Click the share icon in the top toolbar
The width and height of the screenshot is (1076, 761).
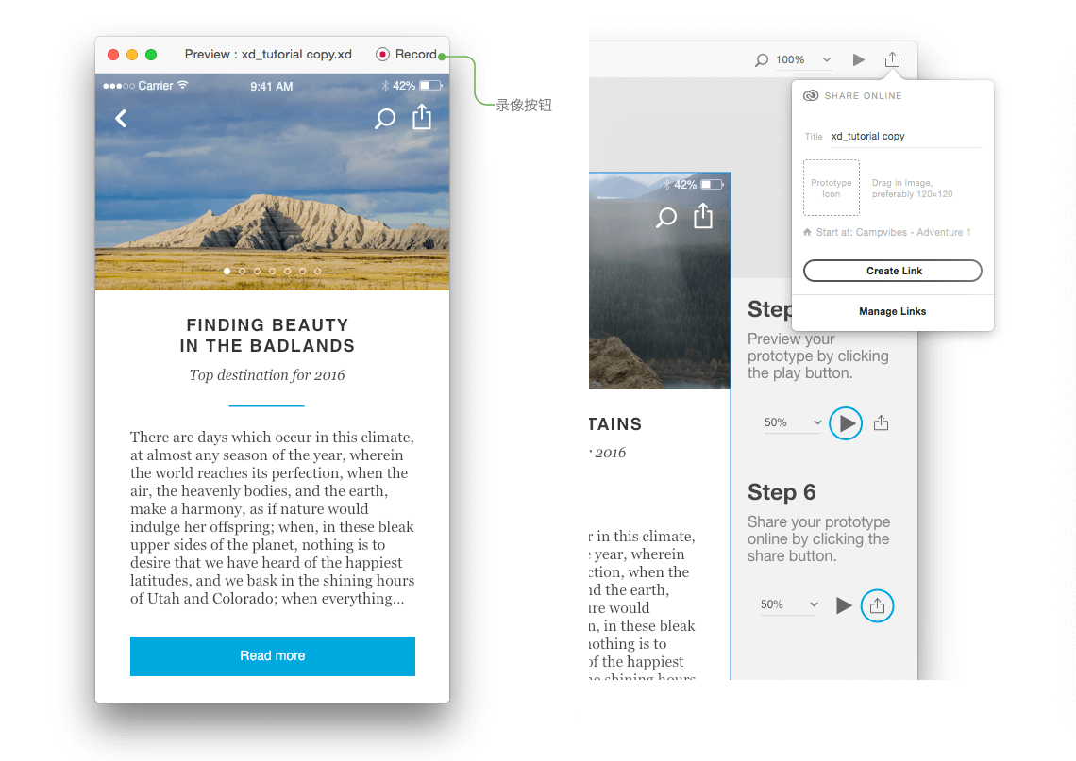[x=892, y=58]
